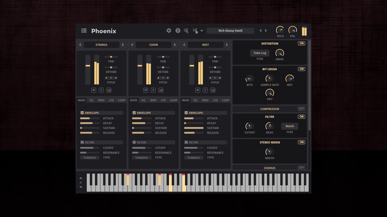This screenshot has width=387, height=217.
Task: Open MIST filter type Lowpass dropdown
Action: pos(194,157)
